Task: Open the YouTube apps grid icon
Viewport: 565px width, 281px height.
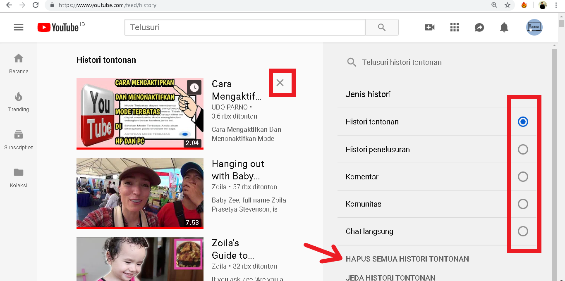Action: 455,27
